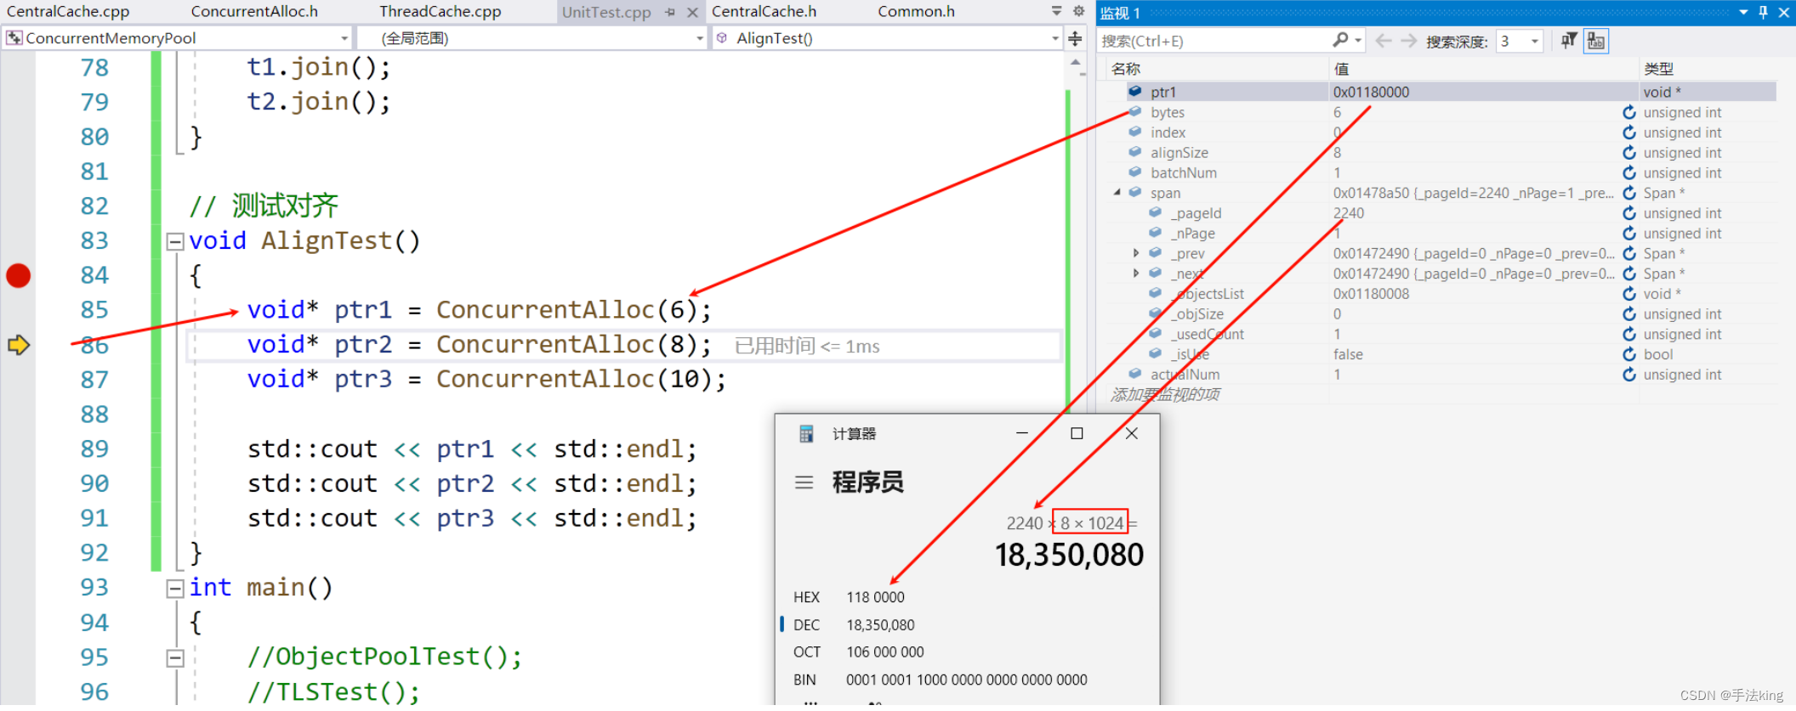Screen dimensions: 1796x711
Task: Refresh the _nPage watch value
Action: 1628,234
